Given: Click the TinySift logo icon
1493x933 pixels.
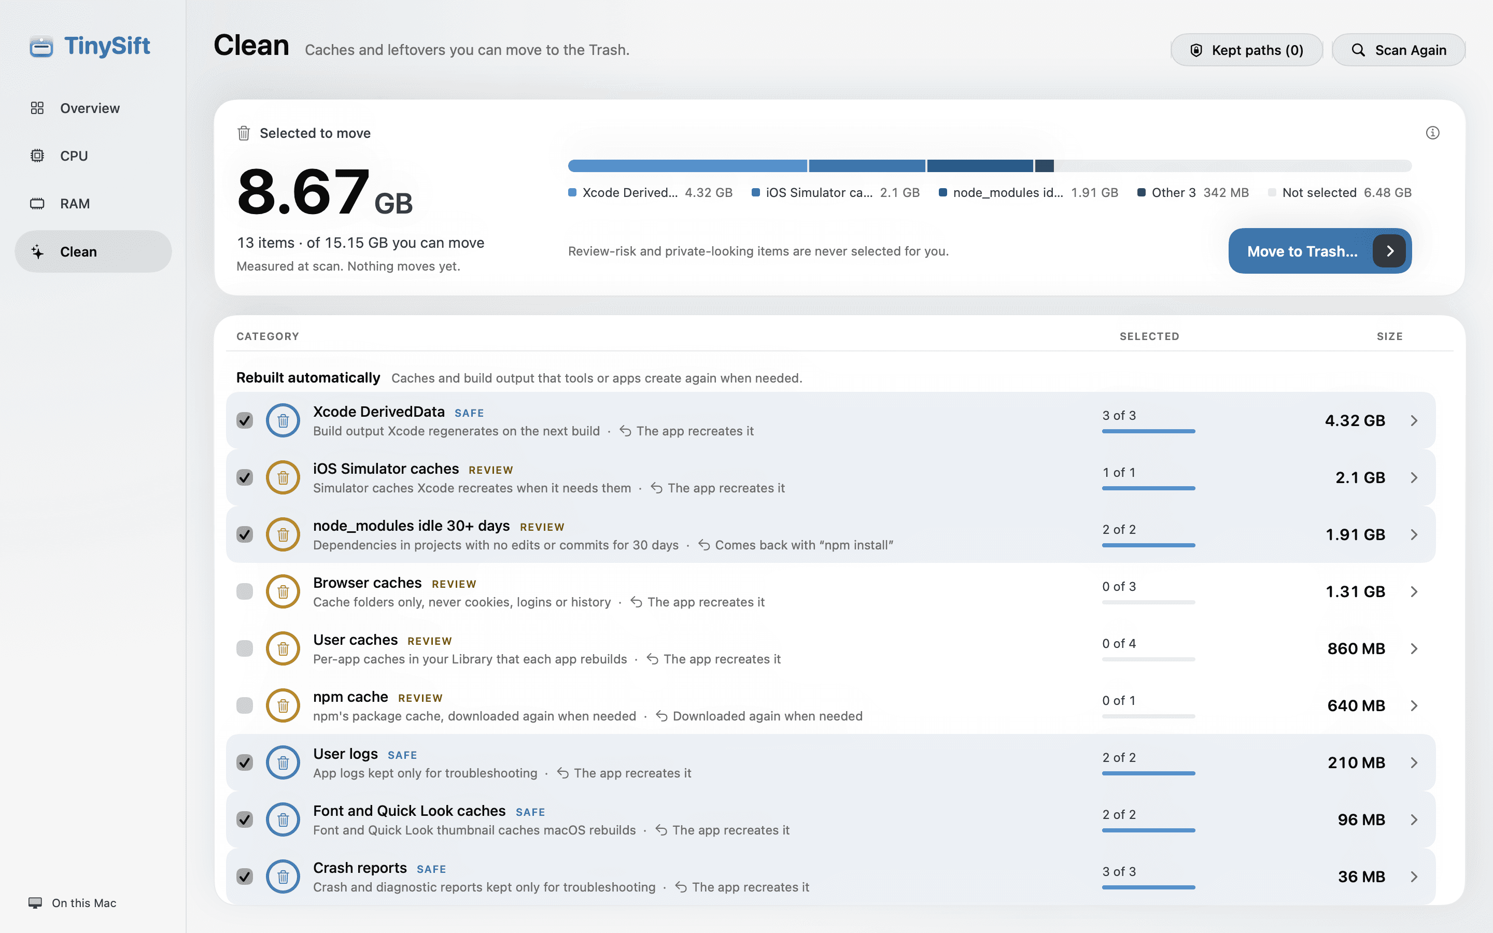Looking at the screenshot, I should tap(41, 46).
